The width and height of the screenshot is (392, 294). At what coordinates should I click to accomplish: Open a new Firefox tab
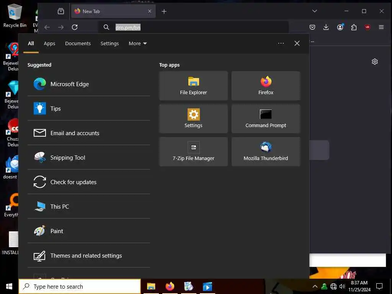point(164,11)
